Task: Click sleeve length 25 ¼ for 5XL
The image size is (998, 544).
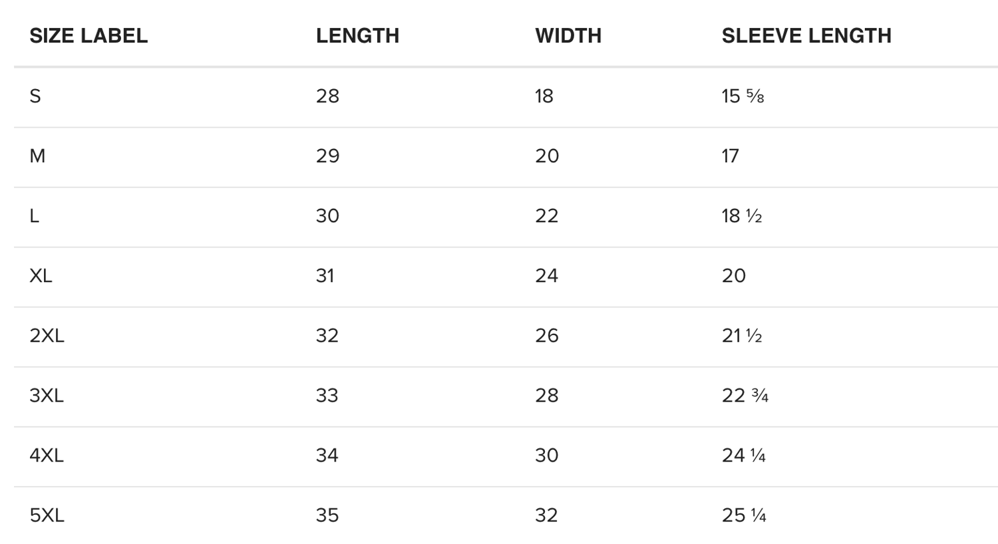Action: pyautogui.click(x=744, y=515)
